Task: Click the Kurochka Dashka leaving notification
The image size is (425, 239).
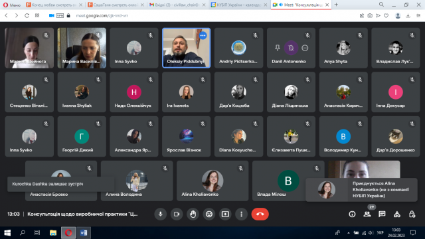Action: tap(60, 184)
